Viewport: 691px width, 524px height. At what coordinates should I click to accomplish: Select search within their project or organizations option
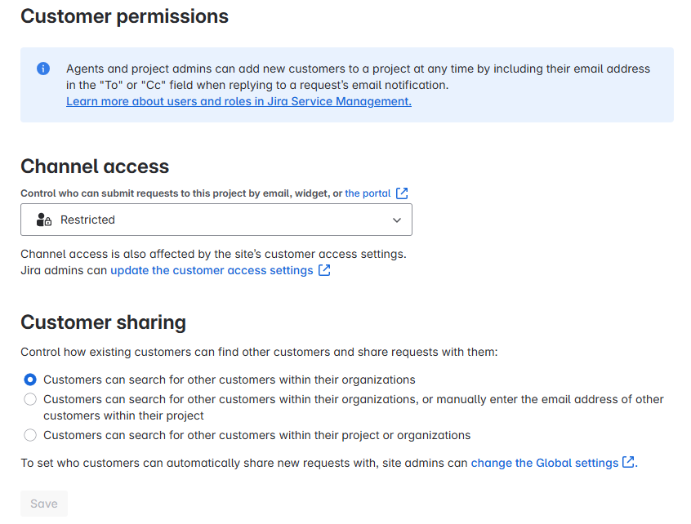[x=29, y=435]
